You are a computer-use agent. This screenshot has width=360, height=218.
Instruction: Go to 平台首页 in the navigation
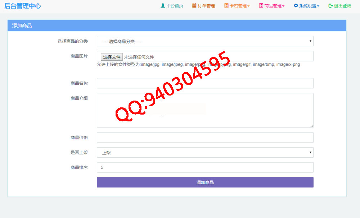175,6
